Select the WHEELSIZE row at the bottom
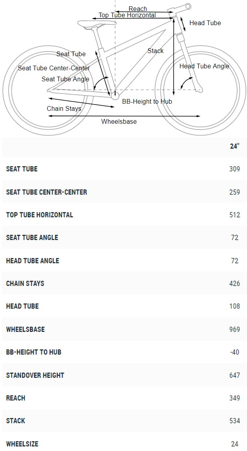 pyautogui.click(x=124, y=444)
